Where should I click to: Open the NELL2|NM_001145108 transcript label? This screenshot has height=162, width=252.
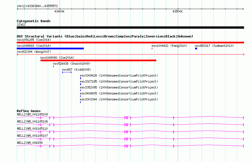(32, 122)
